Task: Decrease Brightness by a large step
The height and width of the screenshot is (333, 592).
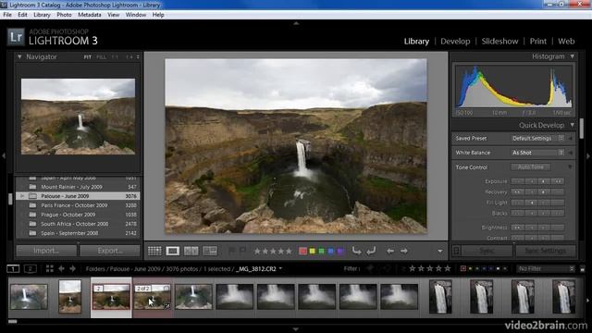Action: coord(518,228)
